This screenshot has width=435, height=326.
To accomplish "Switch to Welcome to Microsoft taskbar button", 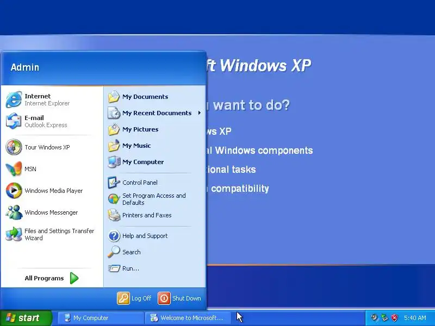I will tap(188, 318).
